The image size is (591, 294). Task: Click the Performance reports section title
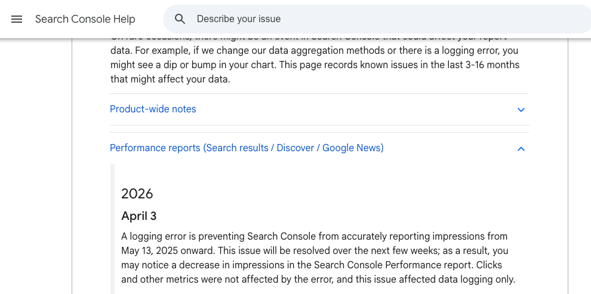tap(155, 148)
